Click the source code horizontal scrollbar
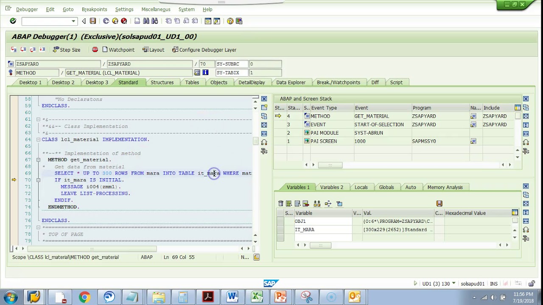This screenshot has width=543, height=305. [92, 249]
